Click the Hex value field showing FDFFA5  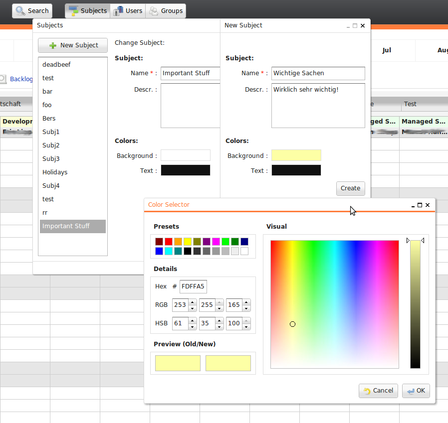193,286
